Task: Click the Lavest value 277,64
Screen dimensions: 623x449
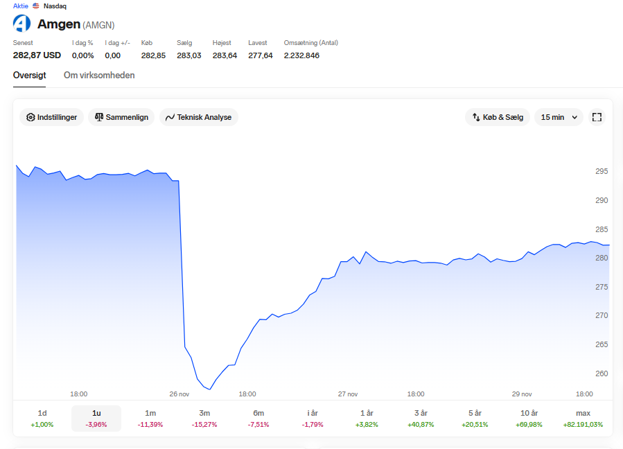Action: 261,55
